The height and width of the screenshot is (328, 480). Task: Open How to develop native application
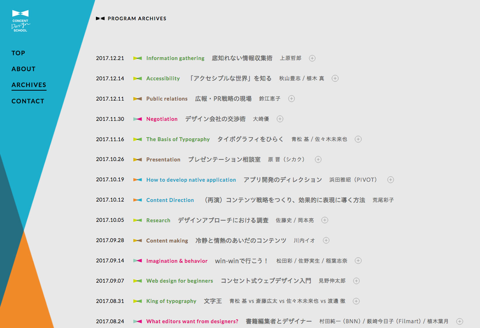(191, 180)
